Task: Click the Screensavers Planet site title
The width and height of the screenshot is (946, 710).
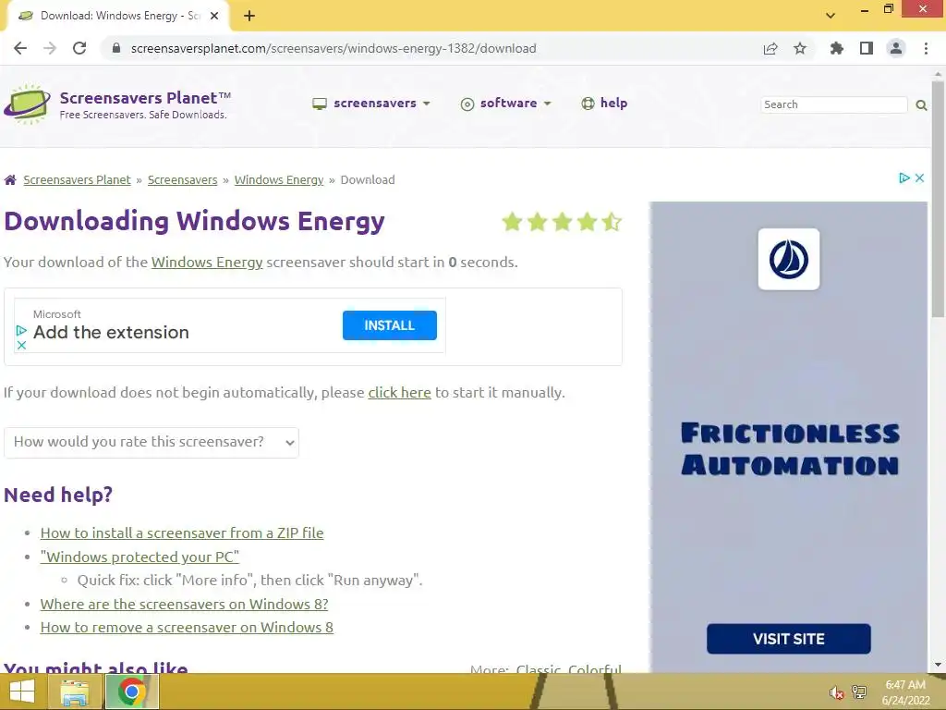Action: (145, 98)
